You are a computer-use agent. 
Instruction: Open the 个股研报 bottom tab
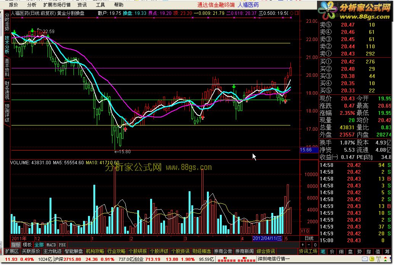[138, 251]
